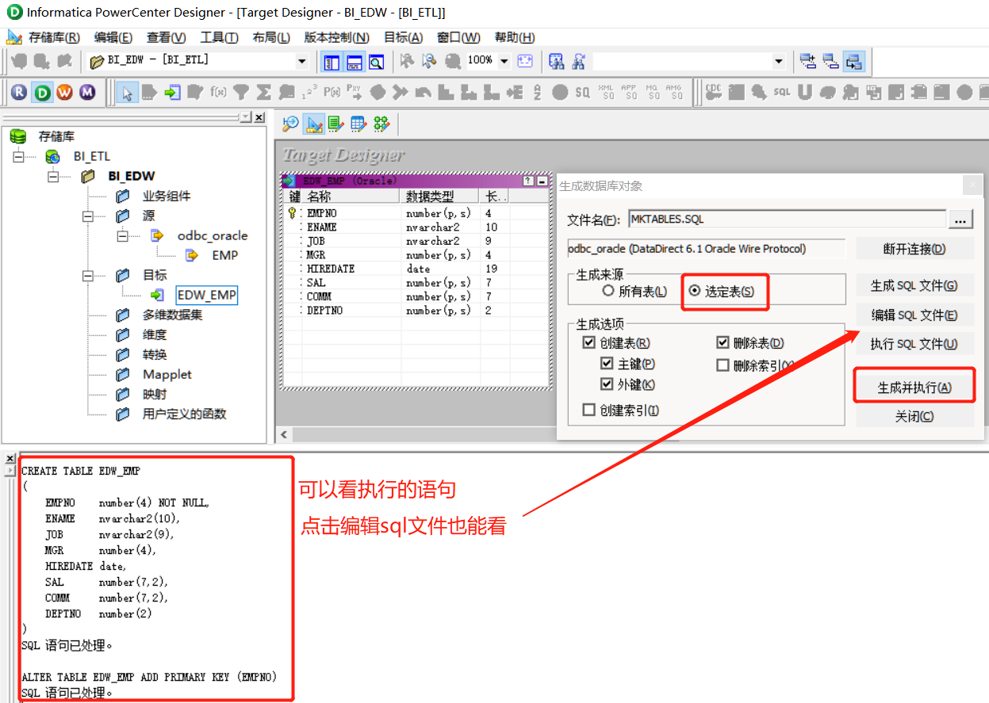Toggle the 创建表 checkbox
989x703 pixels.
588,343
